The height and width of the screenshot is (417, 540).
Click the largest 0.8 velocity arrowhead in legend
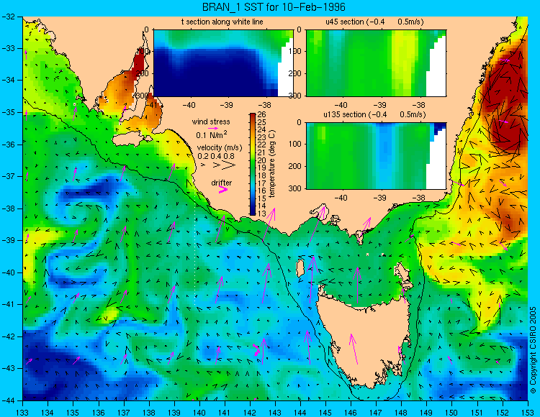[229, 165]
